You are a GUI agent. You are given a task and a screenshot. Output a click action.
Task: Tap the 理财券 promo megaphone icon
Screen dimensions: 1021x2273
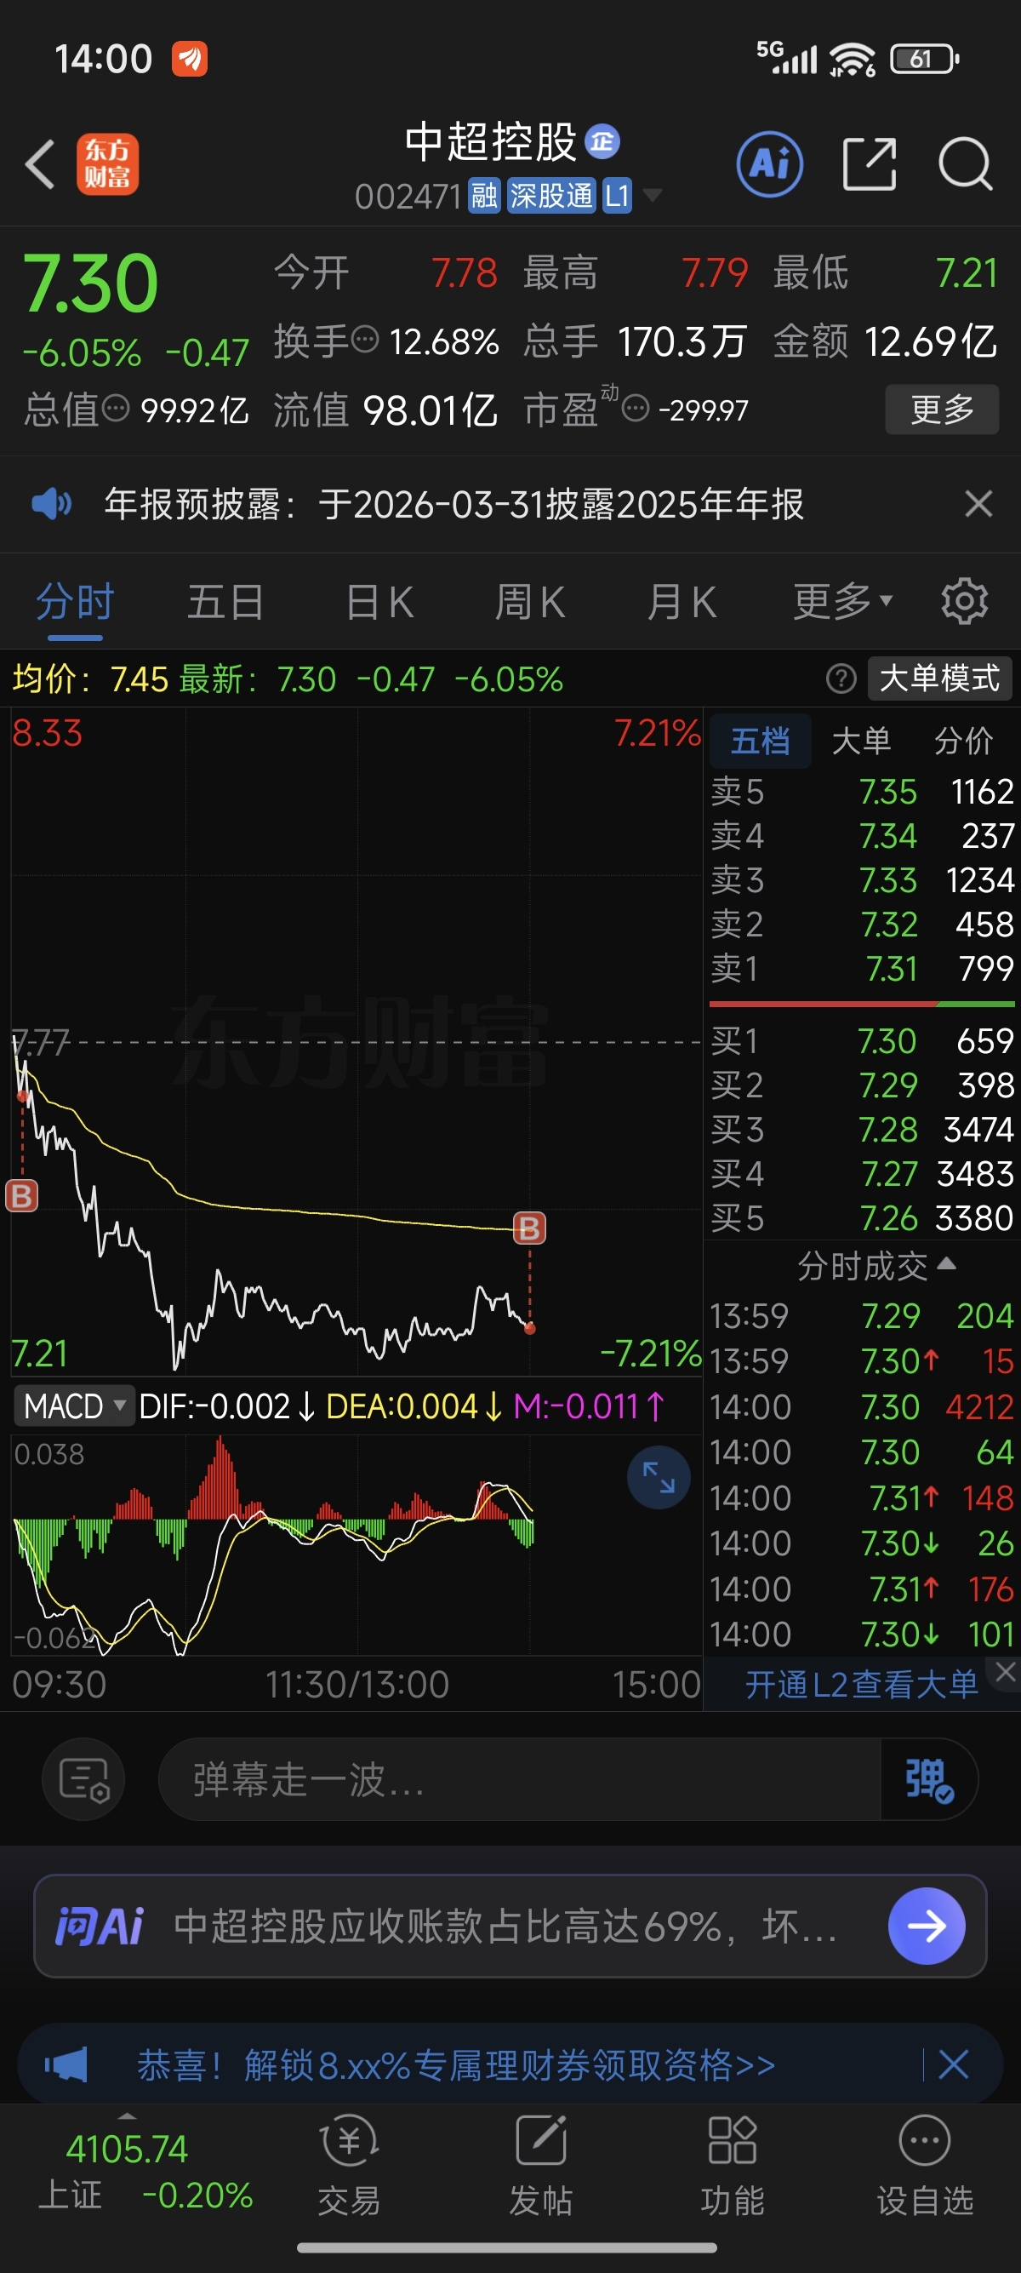66,2064
